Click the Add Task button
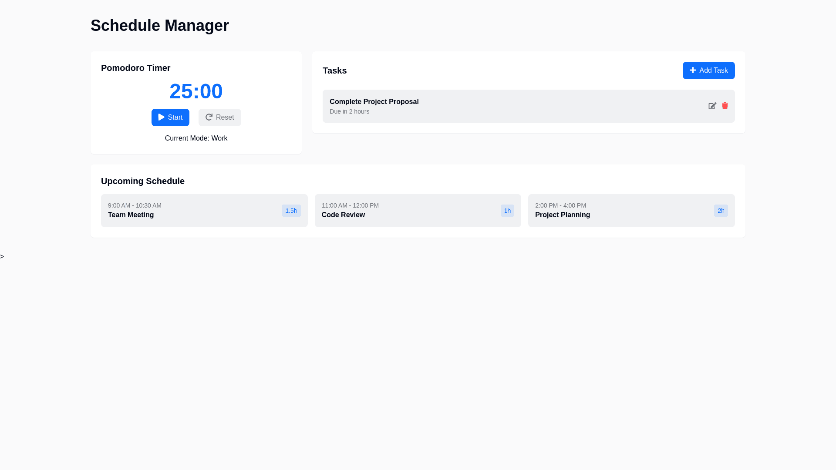This screenshot has height=470, width=836. (708, 70)
